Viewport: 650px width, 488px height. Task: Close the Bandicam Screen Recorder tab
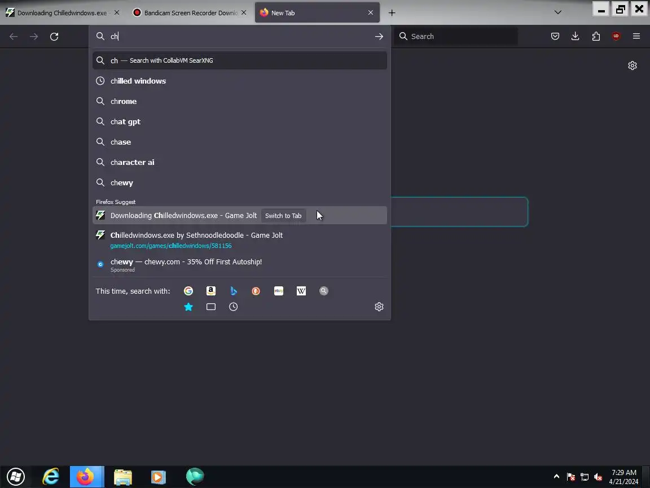(x=244, y=13)
